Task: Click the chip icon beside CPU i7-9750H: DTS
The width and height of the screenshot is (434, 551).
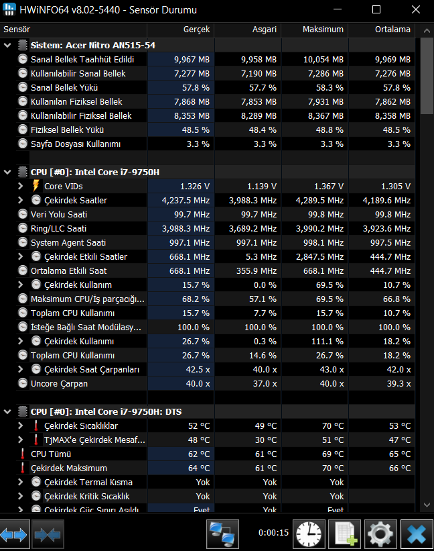Action: [x=23, y=411]
